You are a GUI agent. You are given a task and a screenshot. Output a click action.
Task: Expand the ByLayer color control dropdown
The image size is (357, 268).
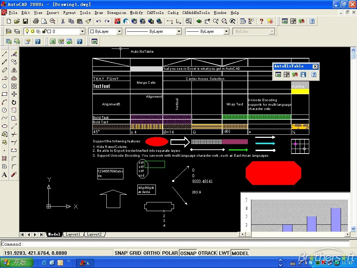(119, 31)
